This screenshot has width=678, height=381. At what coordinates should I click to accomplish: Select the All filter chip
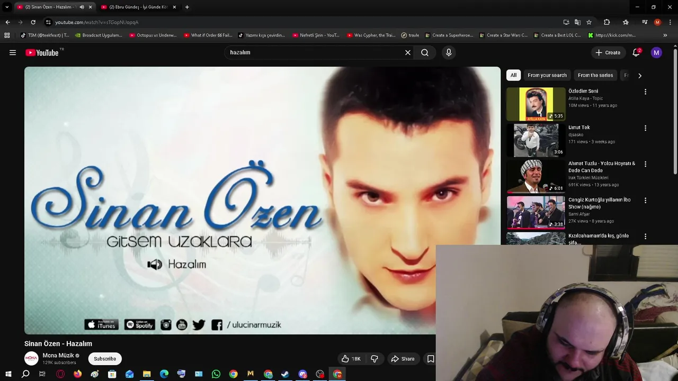(x=513, y=75)
